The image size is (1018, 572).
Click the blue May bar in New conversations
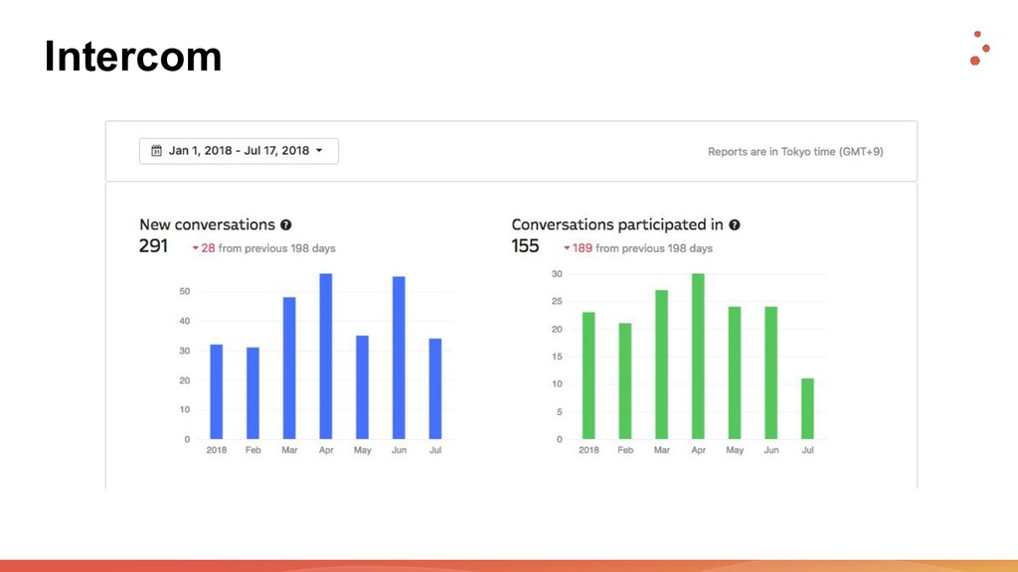coord(362,387)
